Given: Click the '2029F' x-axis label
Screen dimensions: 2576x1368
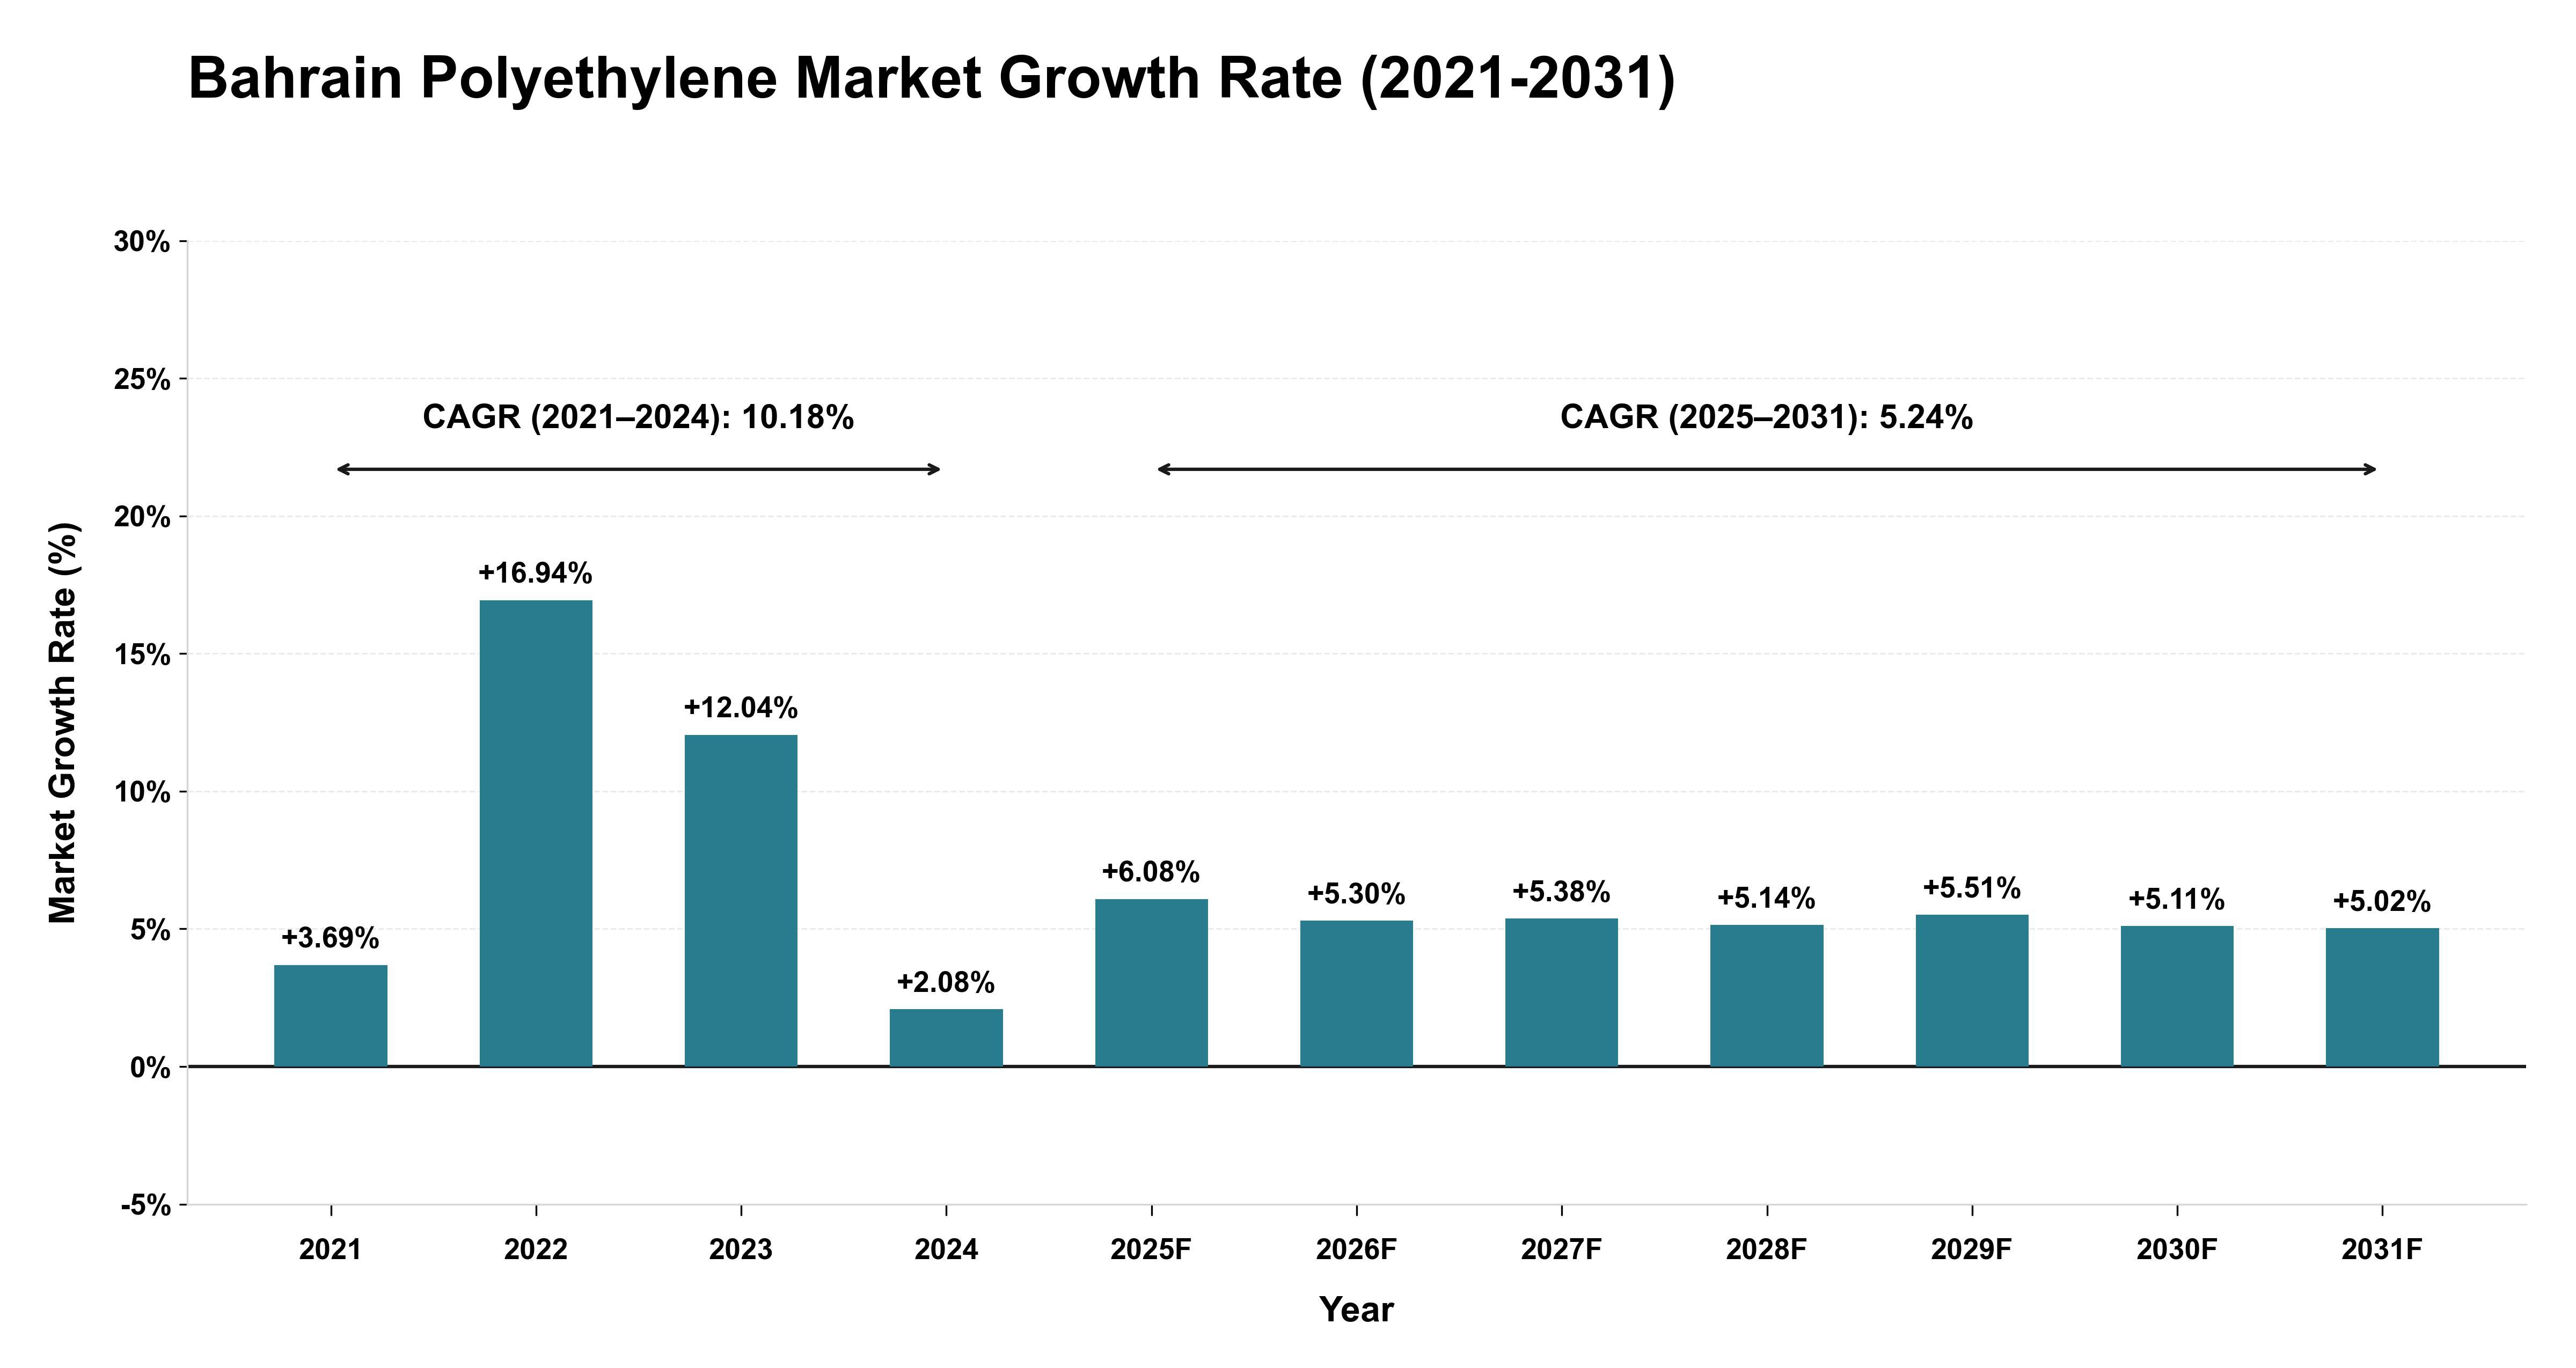Looking at the screenshot, I should click(1972, 1250).
